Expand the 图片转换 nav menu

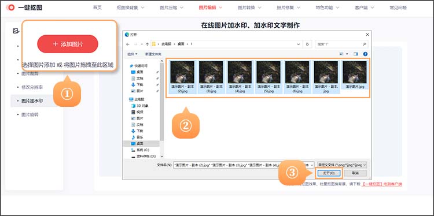pos(249,8)
